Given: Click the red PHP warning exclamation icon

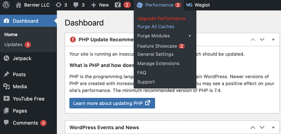Looking at the screenshot, I should [x=73, y=40].
